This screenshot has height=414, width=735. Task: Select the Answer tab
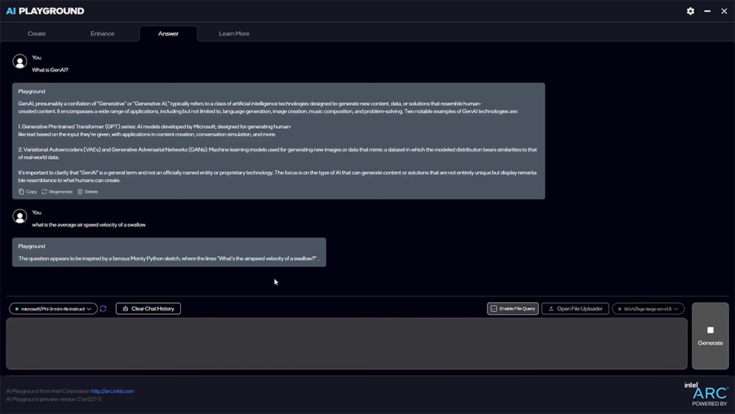168,34
